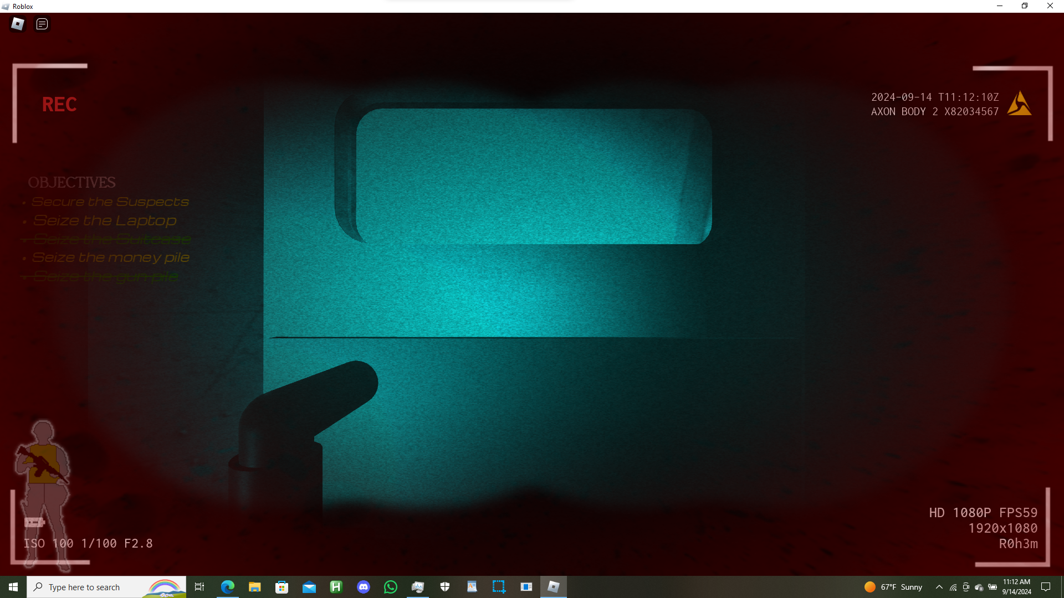Expand the hidden system tray icons

pos(939,587)
